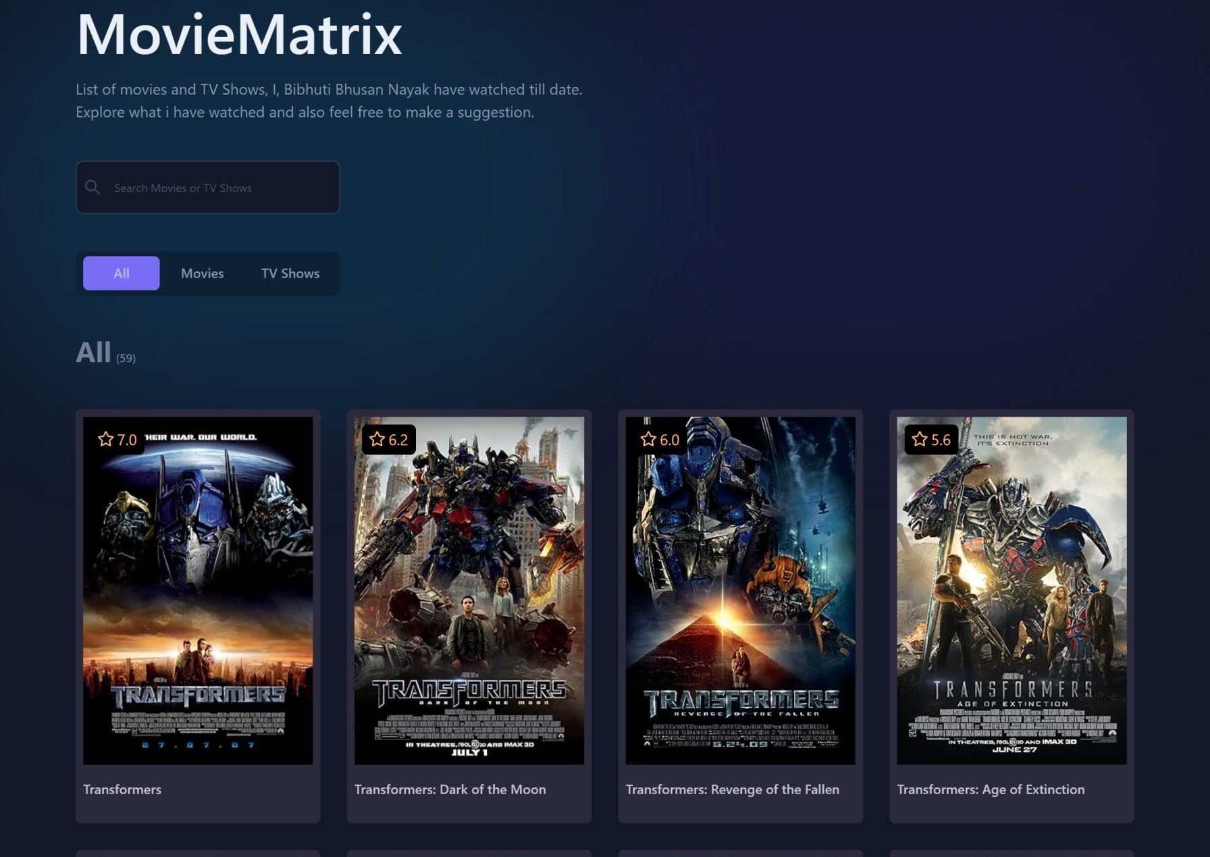Switch to the TV Shows tab
The width and height of the screenshot is (1210, 857).
290,273
